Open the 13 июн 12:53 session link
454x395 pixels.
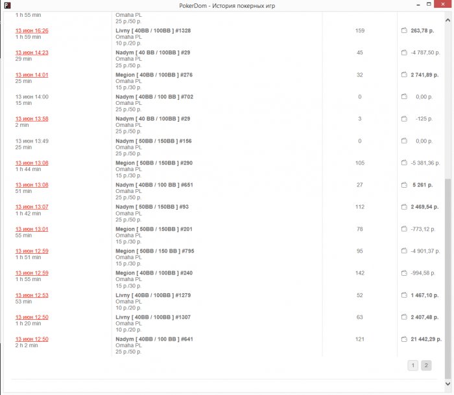point(32,295)
